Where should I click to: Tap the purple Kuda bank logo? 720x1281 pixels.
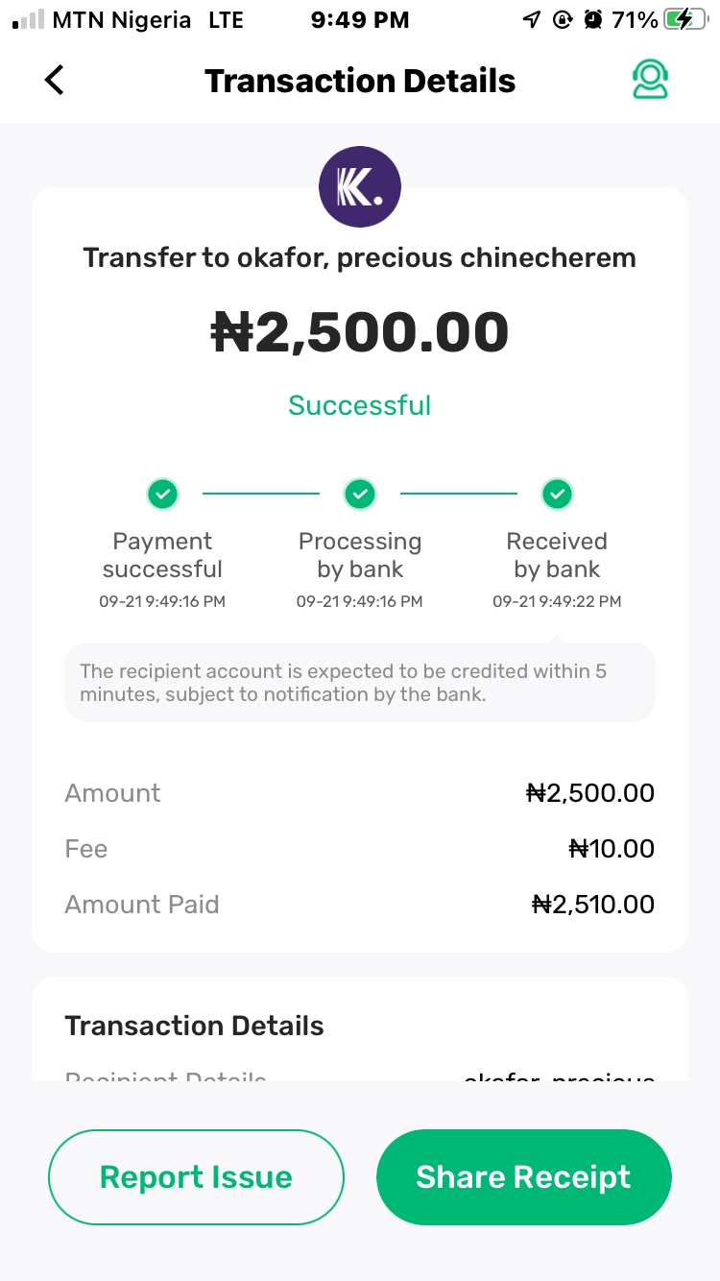tap(360, 187)
